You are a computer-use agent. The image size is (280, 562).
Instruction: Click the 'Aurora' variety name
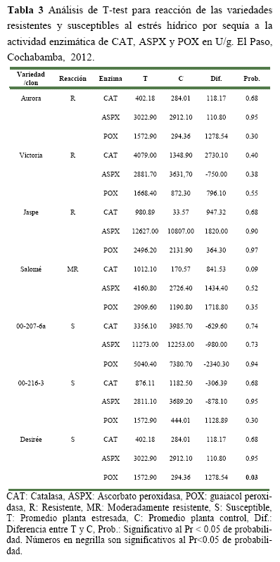pyautogui.click(x=31, y=98)
